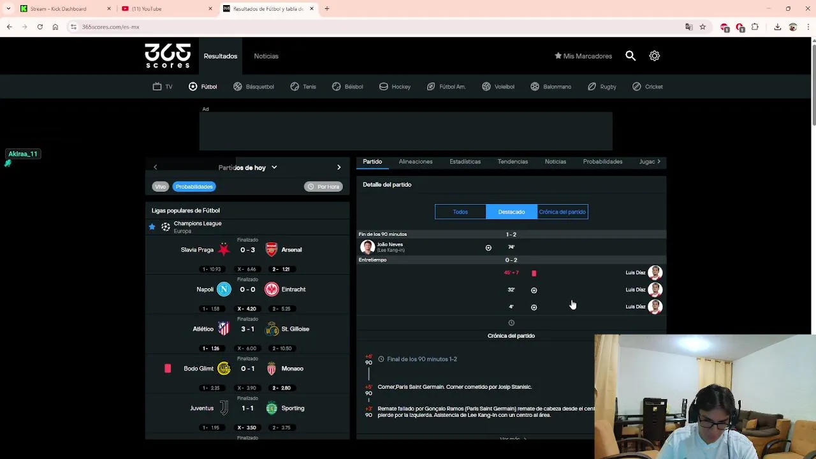Select the Todos events filter
Screen dimensions: 816x459
click(460, 212)
